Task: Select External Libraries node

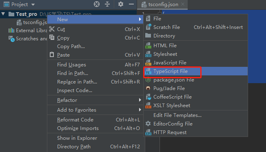Action: (x=31, y=31)
